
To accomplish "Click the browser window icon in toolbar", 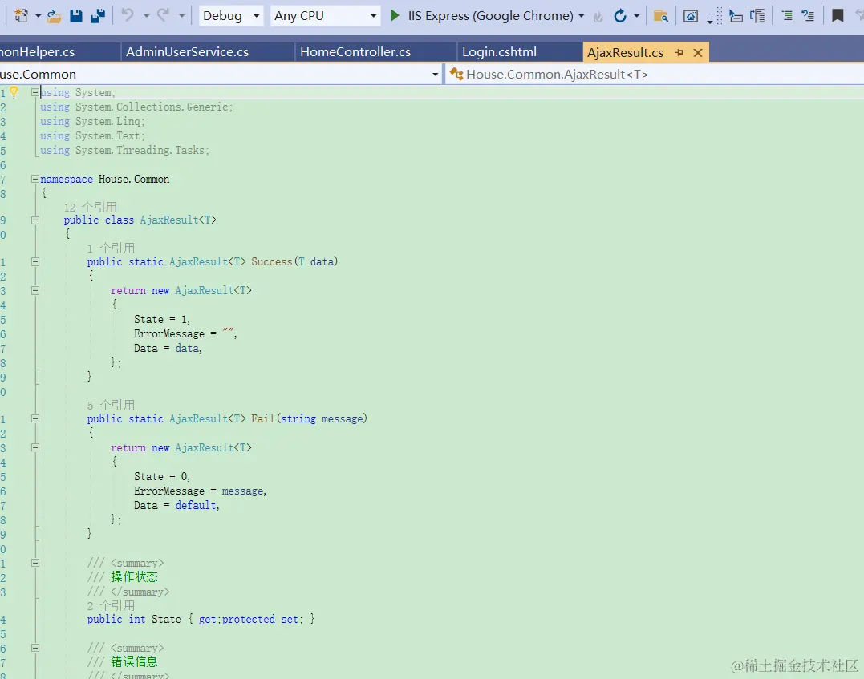I will coord(691,16).
